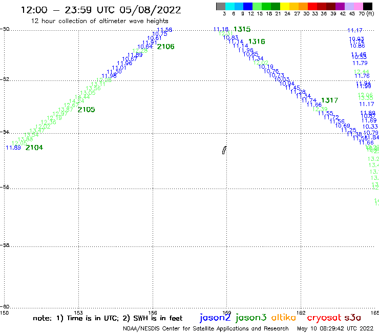Click the light green 15 ft legend swatch
This screenshot has height=333, width=379.
pyautogui.click(x=257, y=6)
